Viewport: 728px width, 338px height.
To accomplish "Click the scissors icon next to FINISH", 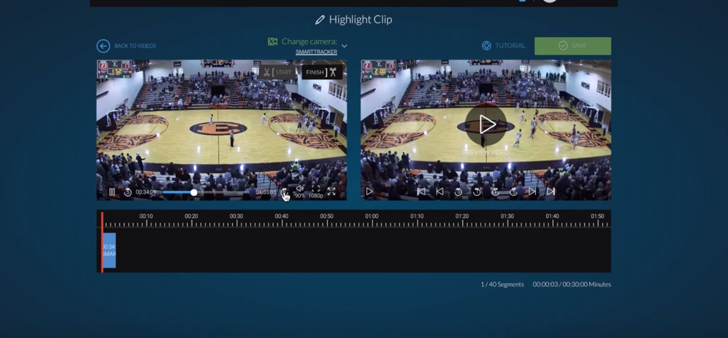I will point(332,71).
